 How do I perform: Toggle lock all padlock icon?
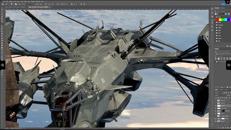tap(226, 98)
